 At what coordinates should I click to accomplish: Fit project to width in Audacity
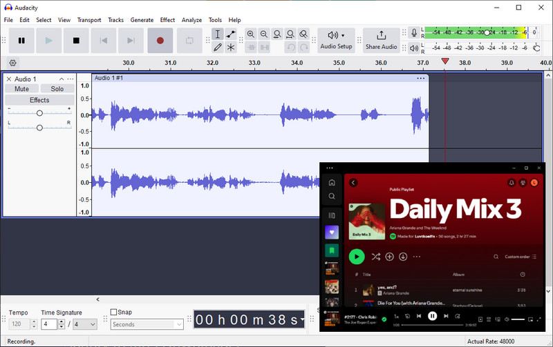point(290,34)
